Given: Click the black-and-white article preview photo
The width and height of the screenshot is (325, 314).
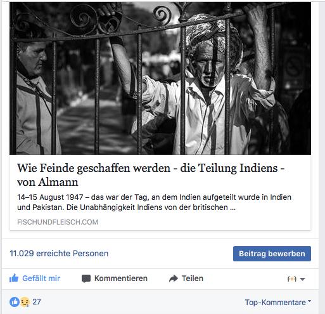Looking at the screenshot, I should 160,78.
